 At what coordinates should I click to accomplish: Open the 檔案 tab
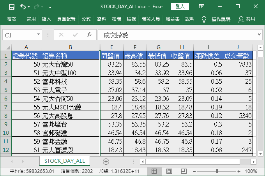pos(12,19)
